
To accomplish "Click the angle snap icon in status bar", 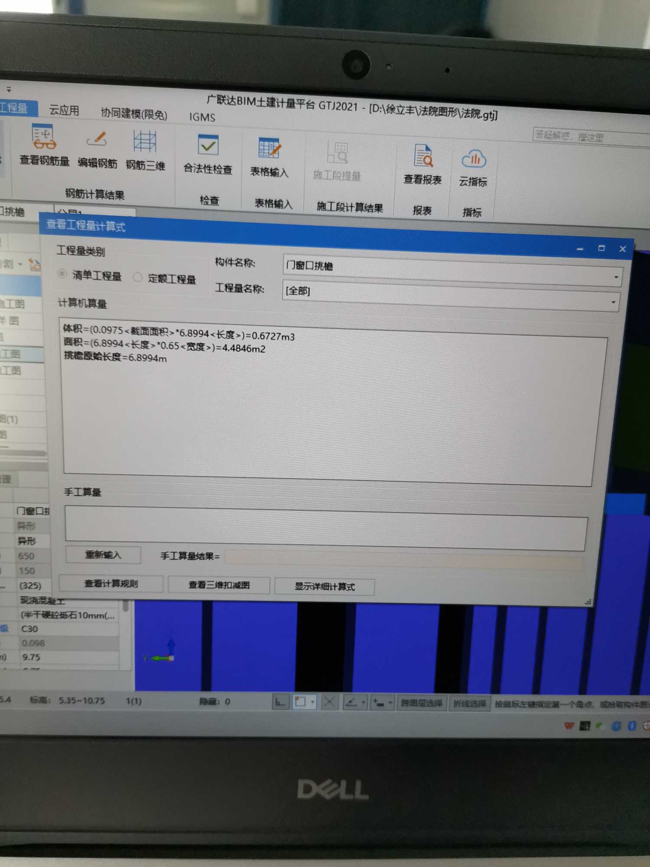I will (x=351, y=702).
